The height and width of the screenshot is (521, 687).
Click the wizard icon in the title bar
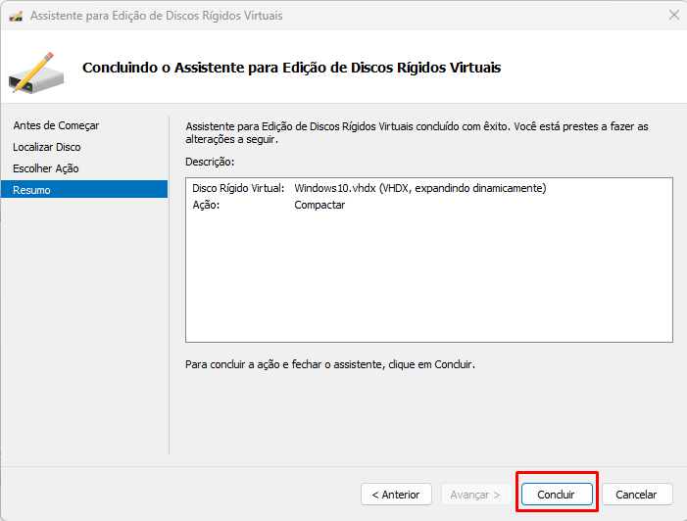pos(15,16)
